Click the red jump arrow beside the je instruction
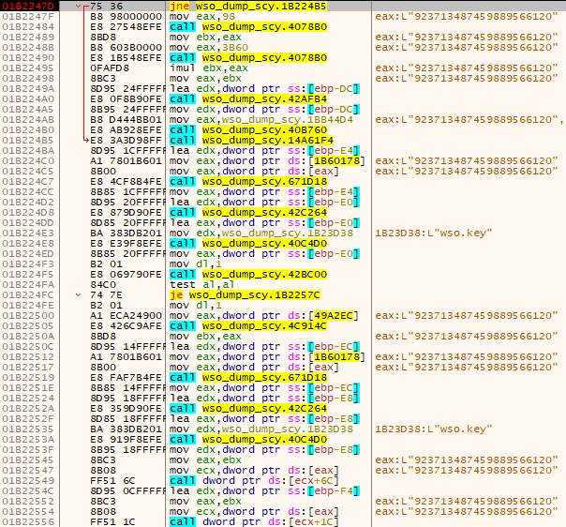This screenshot has height=527, width=566. point(79,294)
